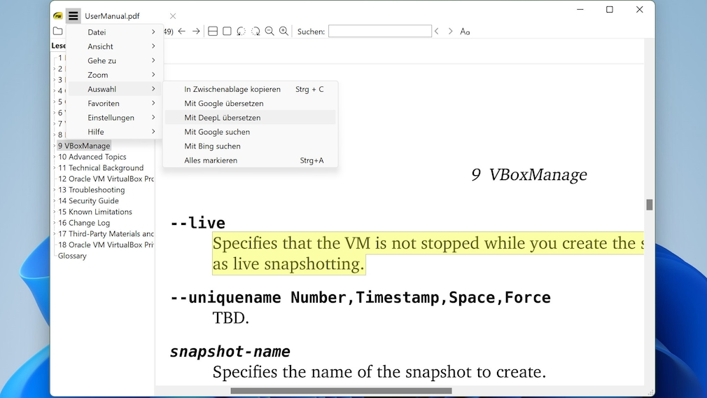Expand the 9 VBoxManage tree node
The width and height of the screenshot is (707, 398).
(x=54, y=146)
